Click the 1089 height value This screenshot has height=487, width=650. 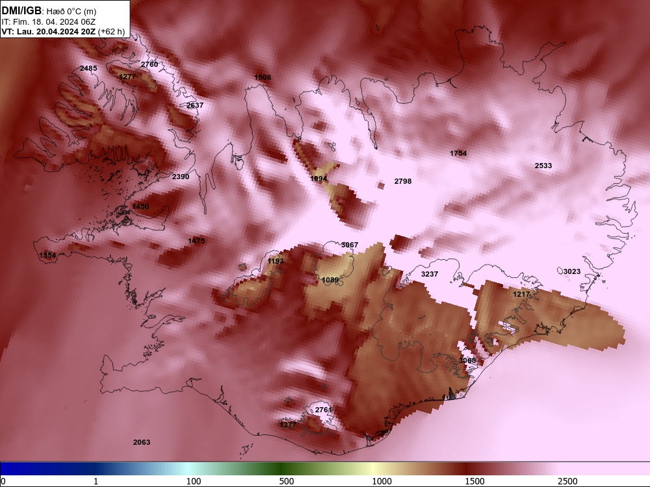[330, 280]
